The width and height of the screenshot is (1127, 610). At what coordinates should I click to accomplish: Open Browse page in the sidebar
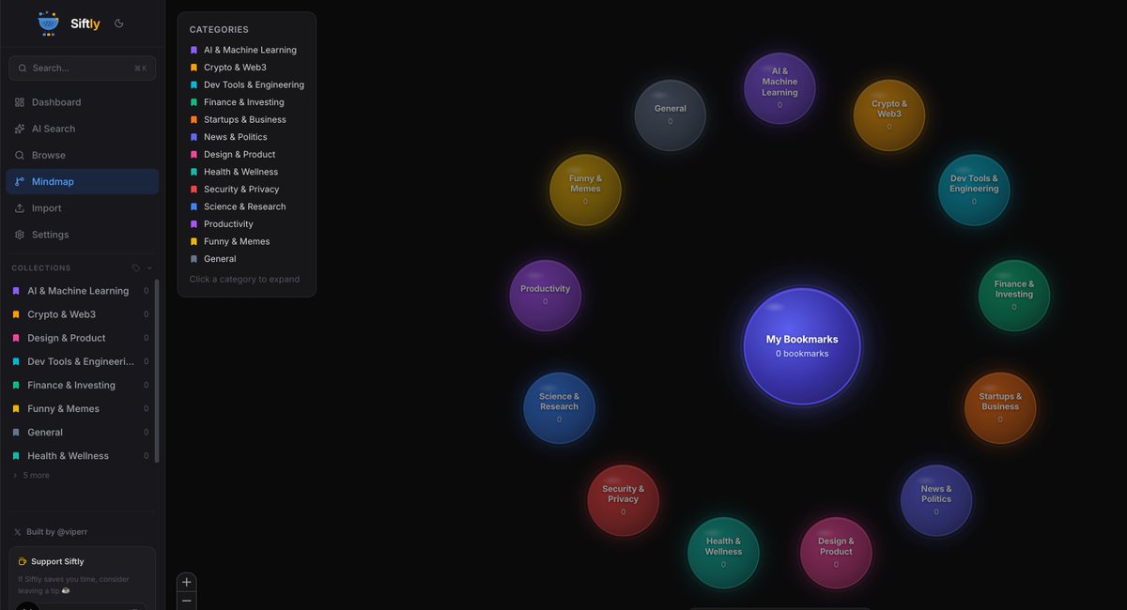click(x=83, y=155)
